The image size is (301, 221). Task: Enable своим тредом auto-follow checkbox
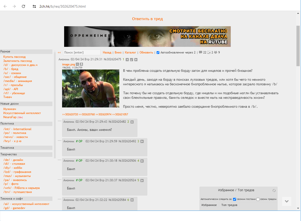258,199
